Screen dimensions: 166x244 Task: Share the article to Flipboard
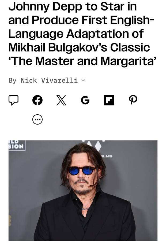click(109, 100)
